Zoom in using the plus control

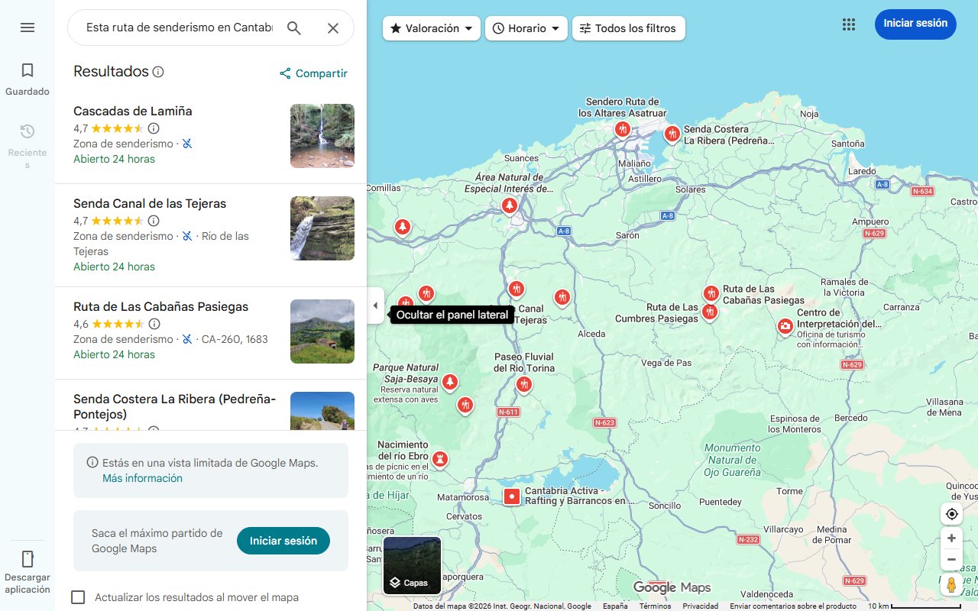(x=951, y=538)
